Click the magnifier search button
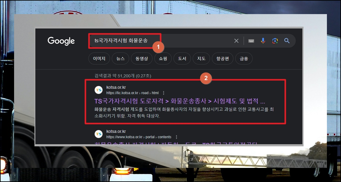This screenshot has height=182, width=341. [287, 41]
